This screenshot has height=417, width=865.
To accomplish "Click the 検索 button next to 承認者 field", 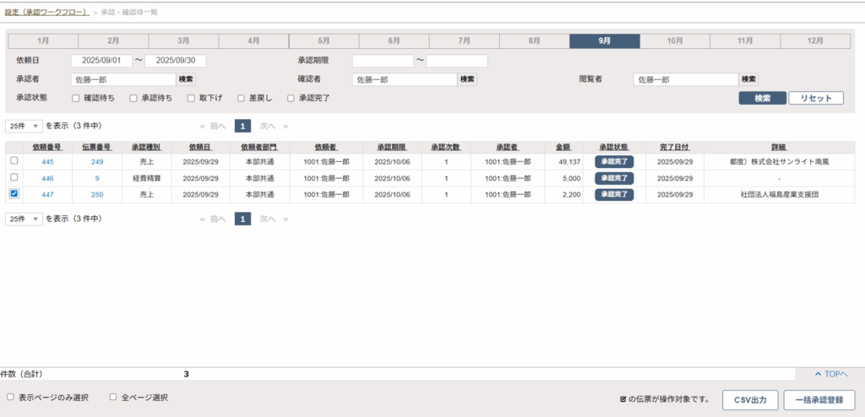I will pos(186,79).
